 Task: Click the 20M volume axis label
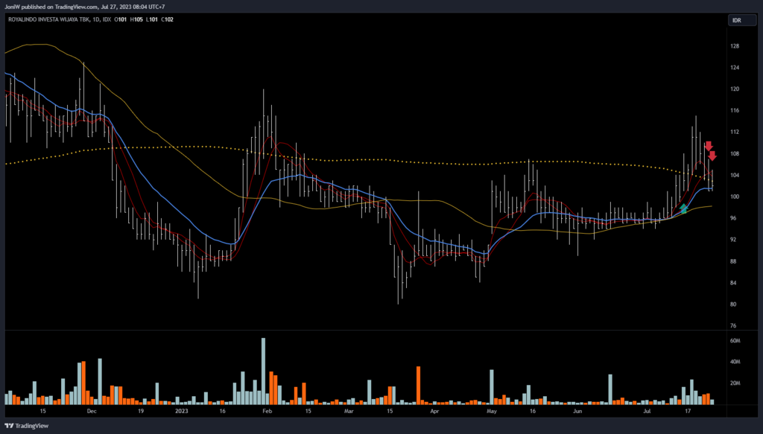735,383
